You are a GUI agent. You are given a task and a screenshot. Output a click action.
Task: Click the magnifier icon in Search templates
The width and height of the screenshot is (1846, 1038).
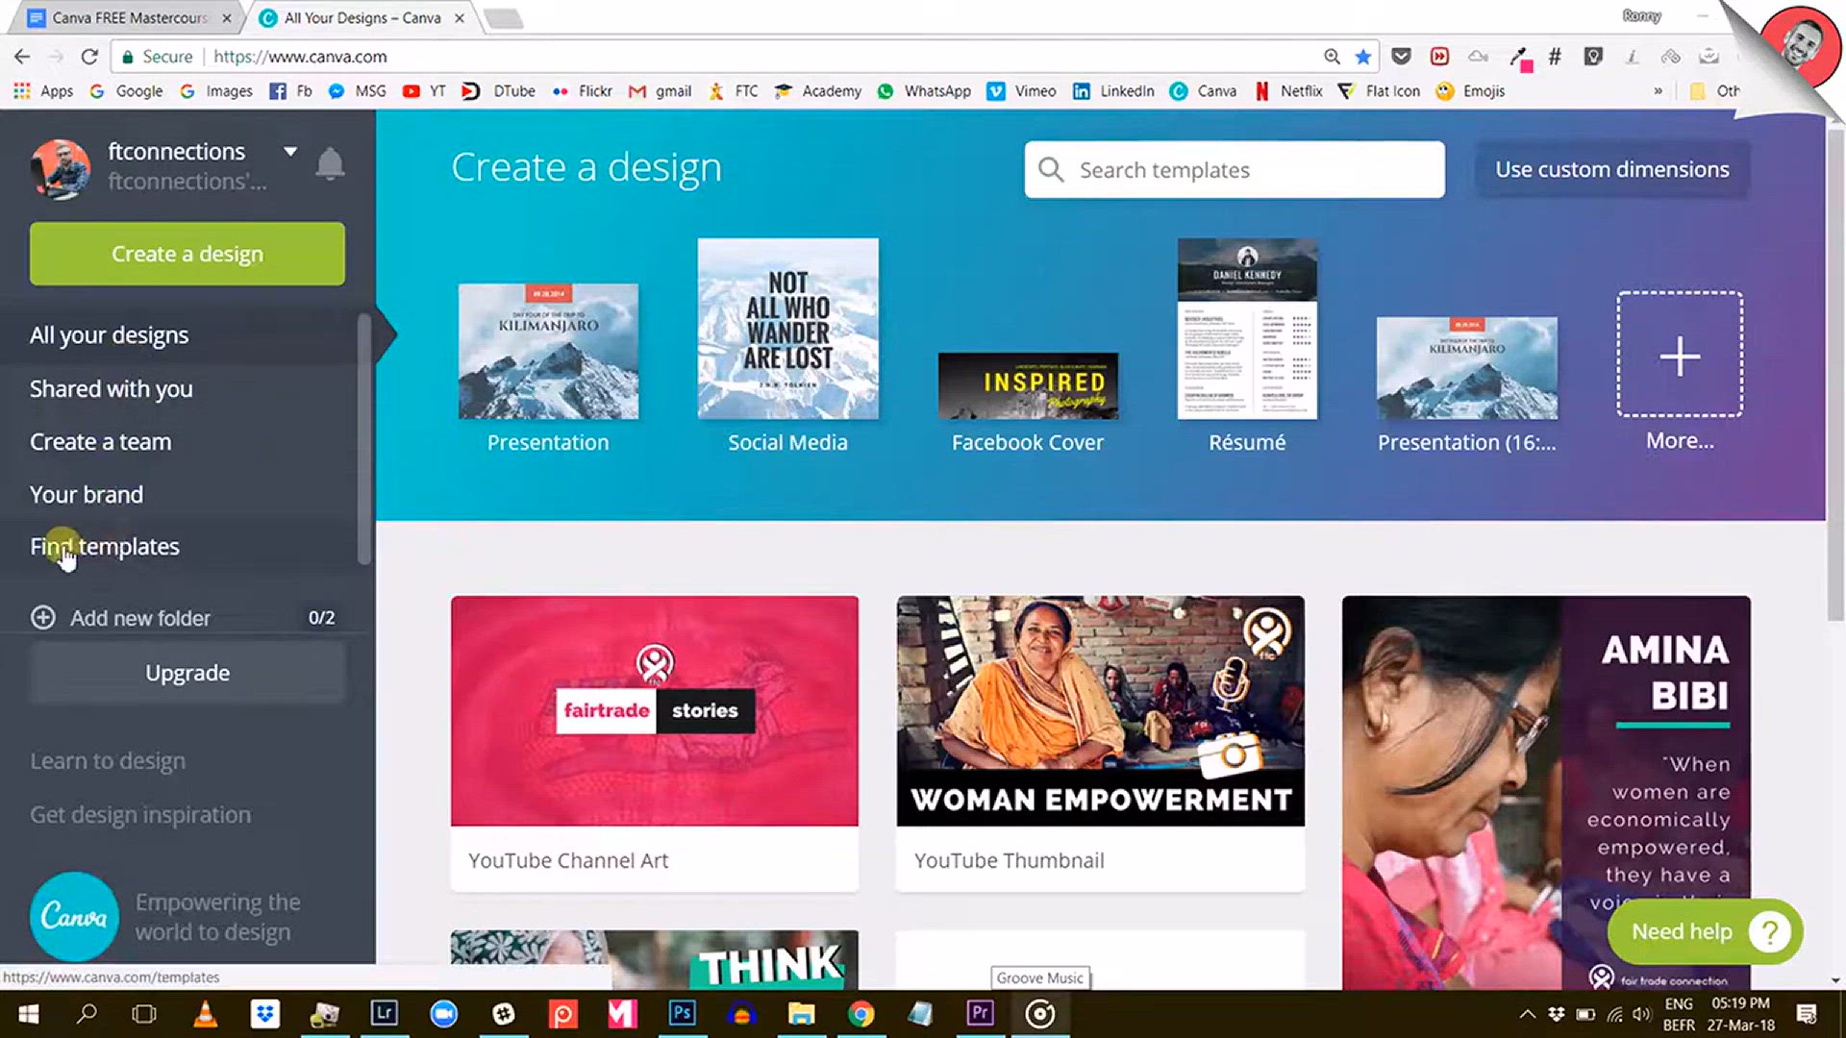point(1051,169)
